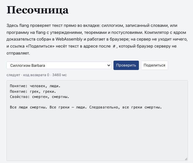
Task: Click the line «Понятие: грек, греки.»
Action: click(33, 92)
